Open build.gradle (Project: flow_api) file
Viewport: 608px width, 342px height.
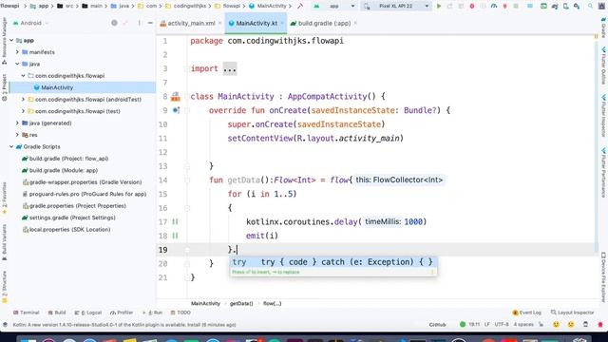(x=66, y=159)
